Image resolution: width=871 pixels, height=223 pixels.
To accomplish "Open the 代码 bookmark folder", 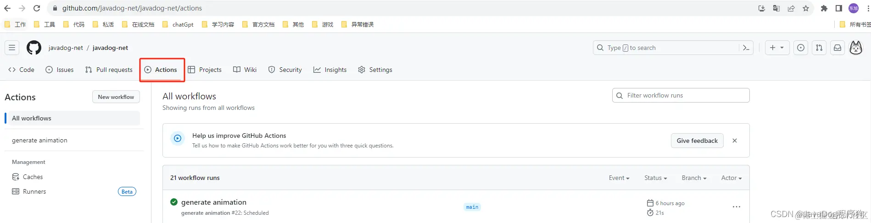I will [74, 24].
